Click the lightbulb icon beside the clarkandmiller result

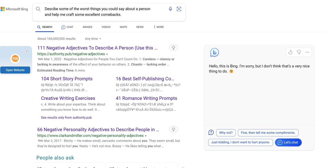[174, 129]
